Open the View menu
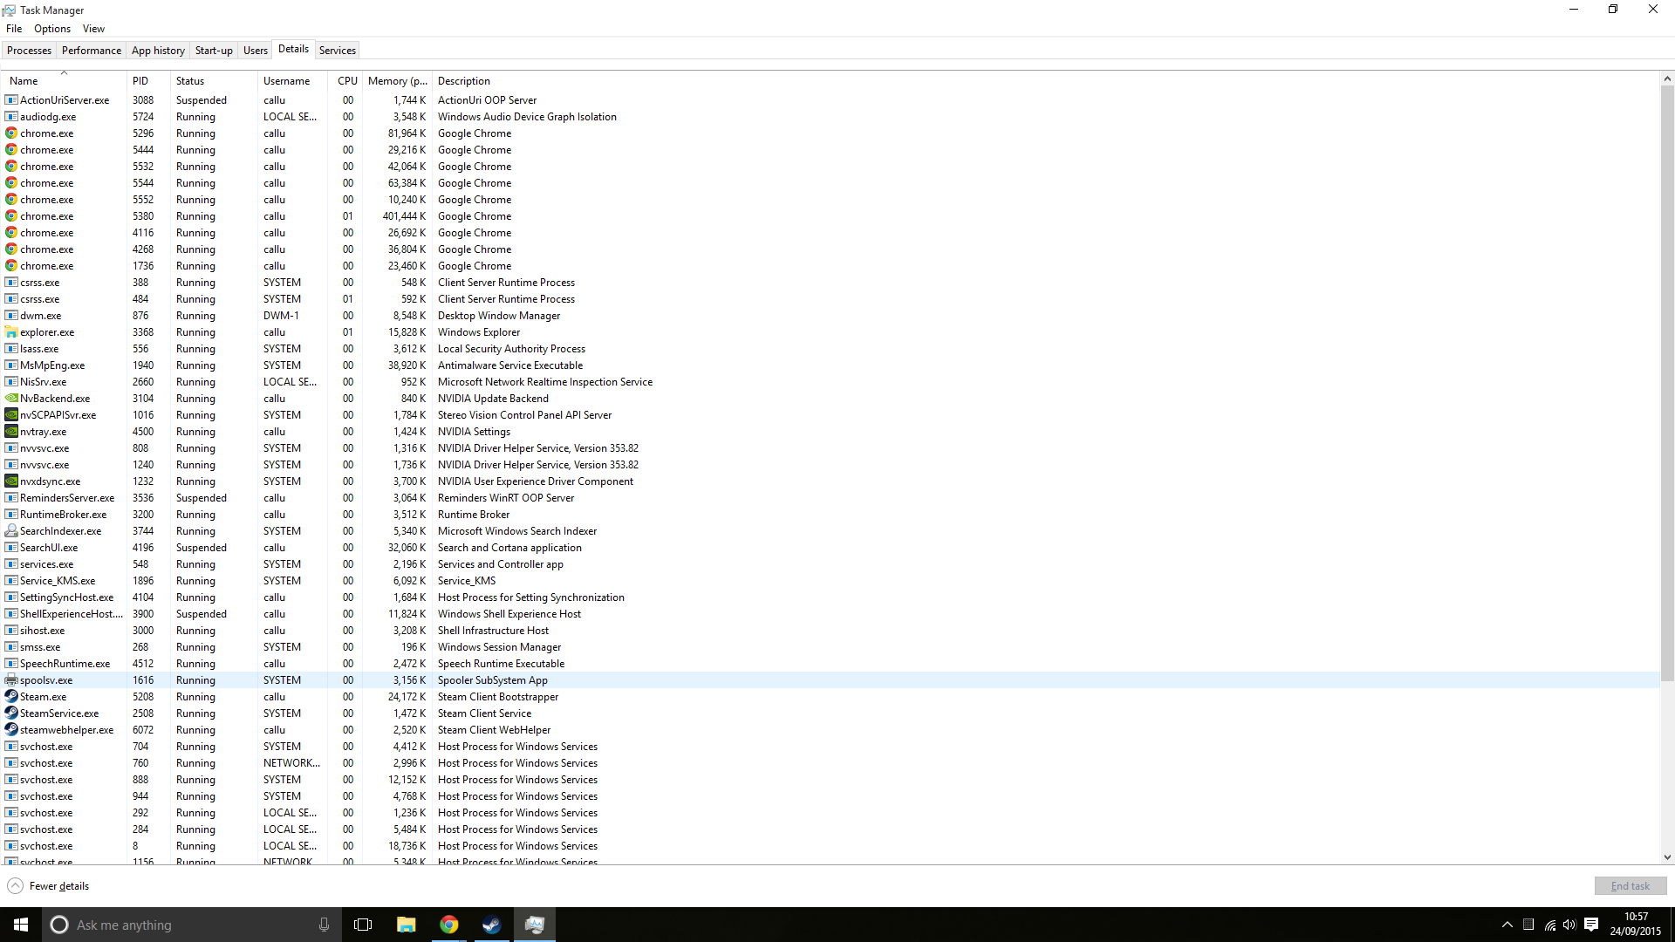The image size is (1675, 942). point(93,29)
